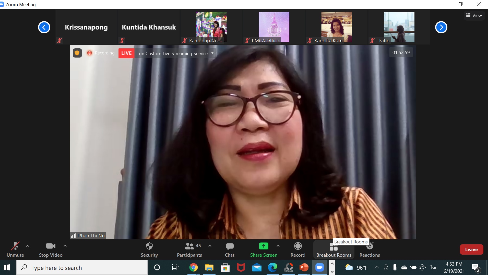Click the Zoom icon on the taskbar

(320, 267)
